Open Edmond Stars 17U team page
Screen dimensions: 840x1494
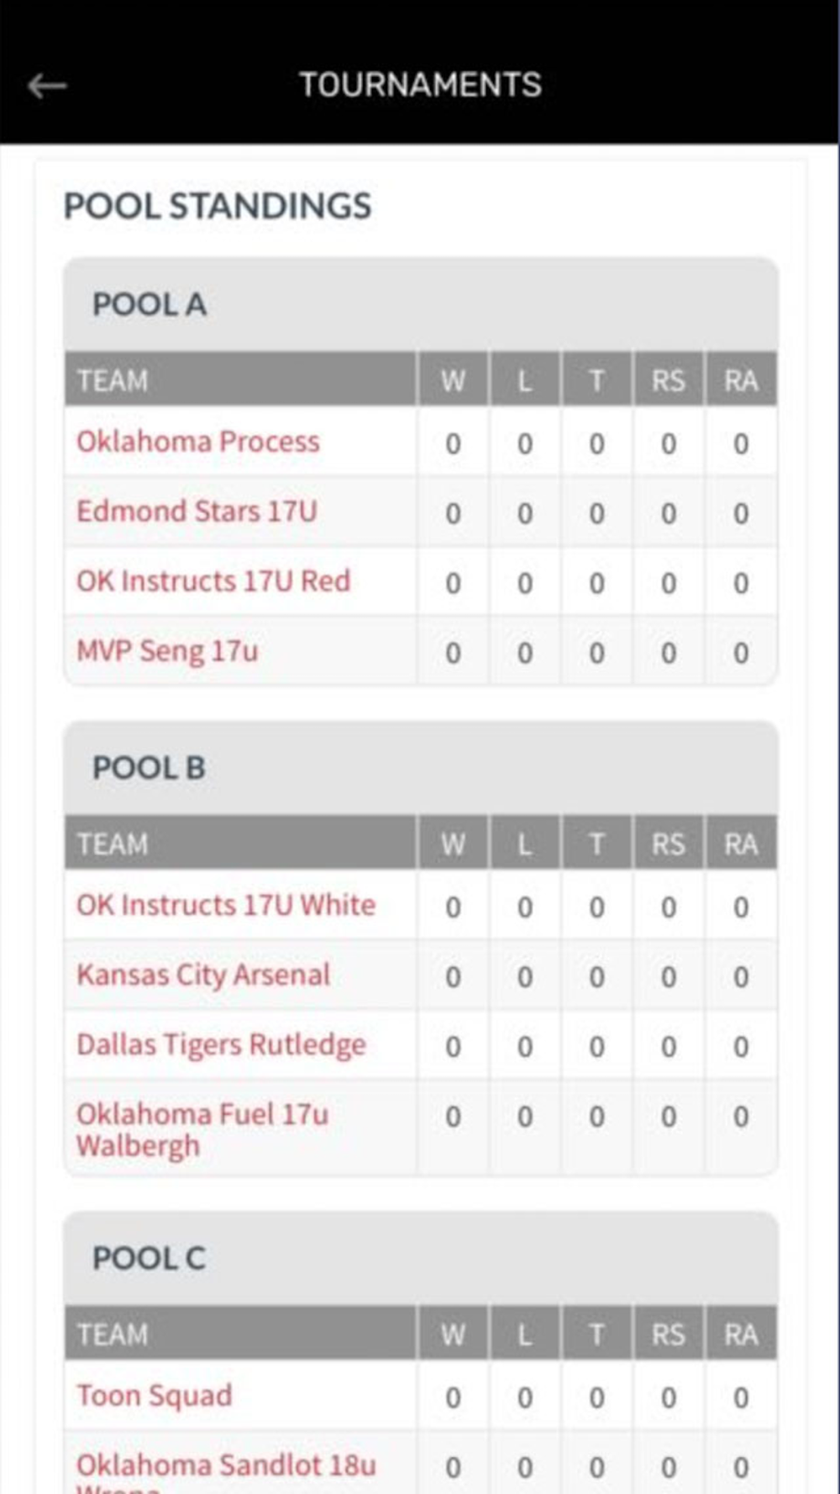coord(197,512)
